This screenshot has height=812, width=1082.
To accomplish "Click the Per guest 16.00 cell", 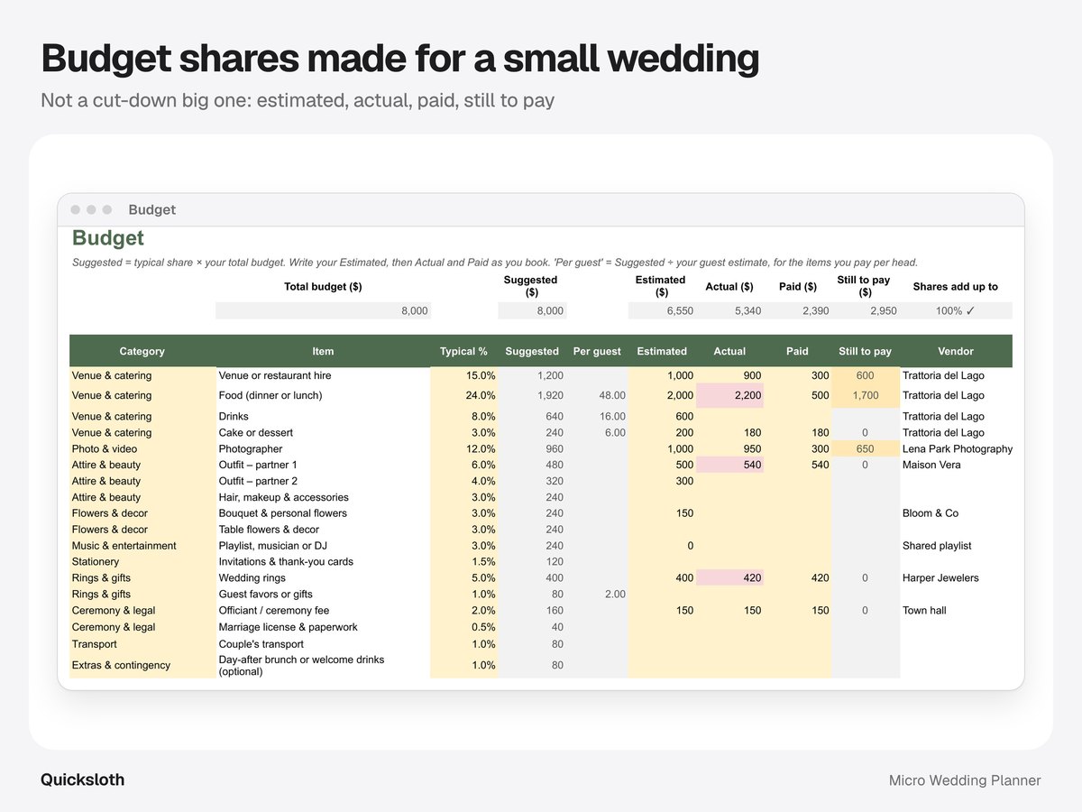I will tap(597, 416).
